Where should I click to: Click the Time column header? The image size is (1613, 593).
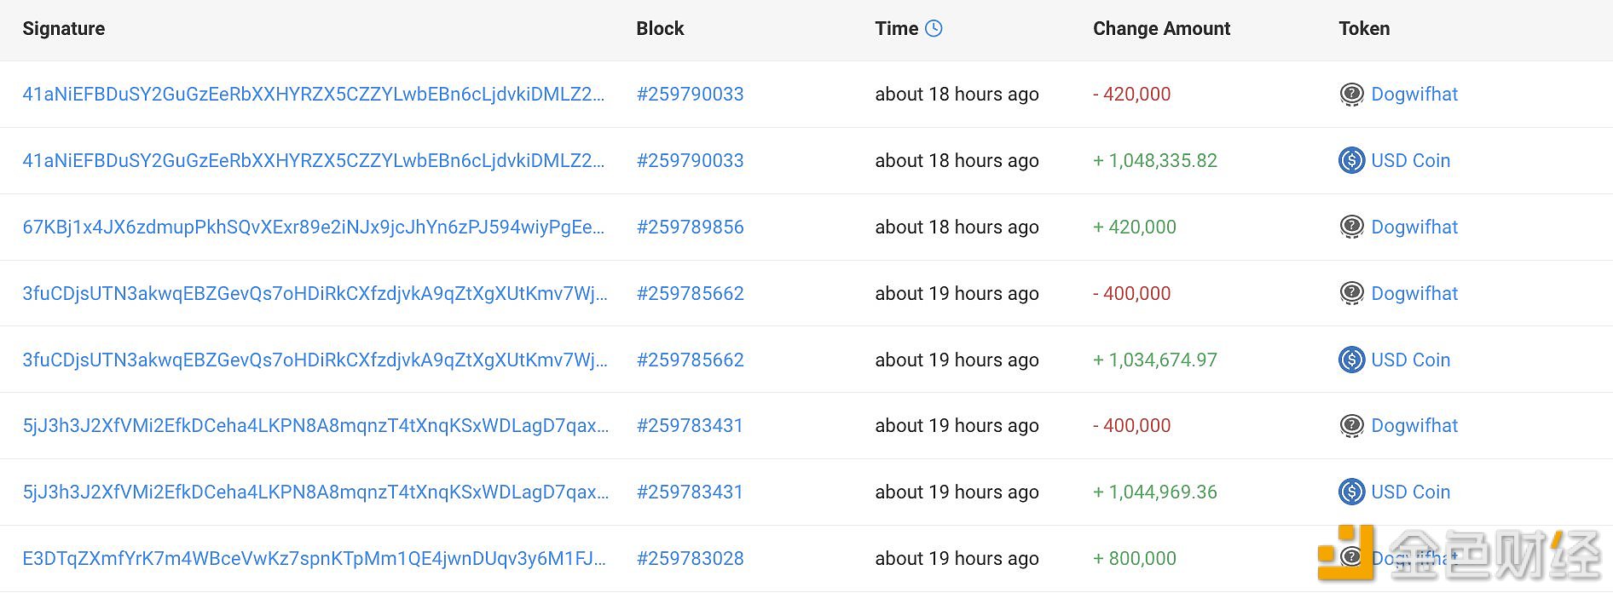[x=896, y=28]
